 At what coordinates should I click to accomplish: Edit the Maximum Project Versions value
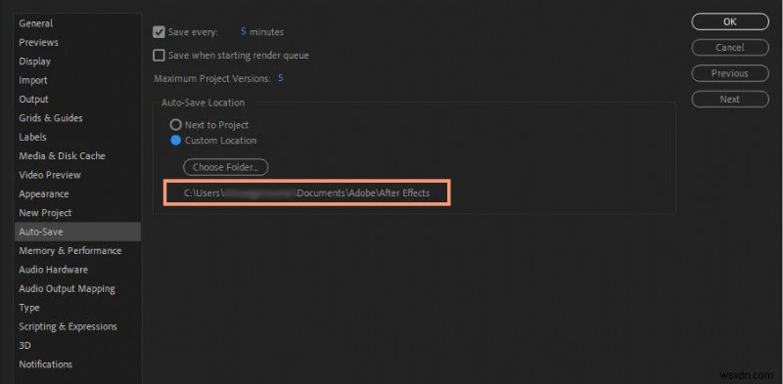(280, 78)
